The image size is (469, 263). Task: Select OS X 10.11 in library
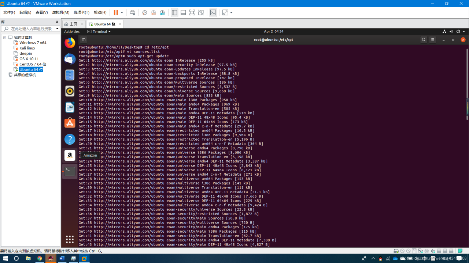[x=29, y=58]
